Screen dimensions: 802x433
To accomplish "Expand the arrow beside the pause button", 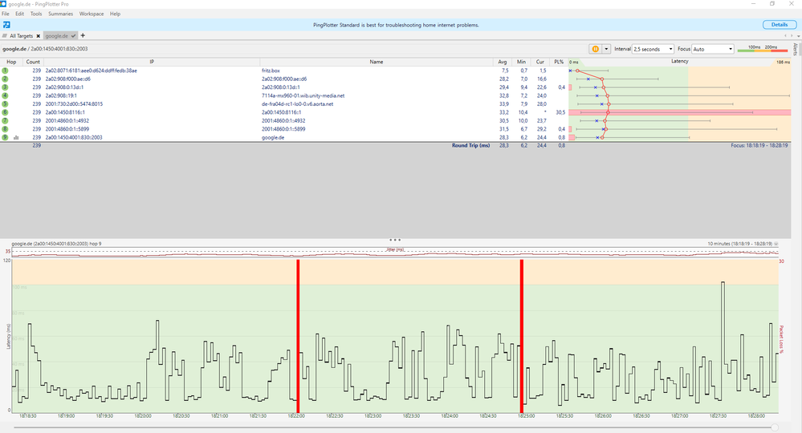I will click(x=606, y=49).
